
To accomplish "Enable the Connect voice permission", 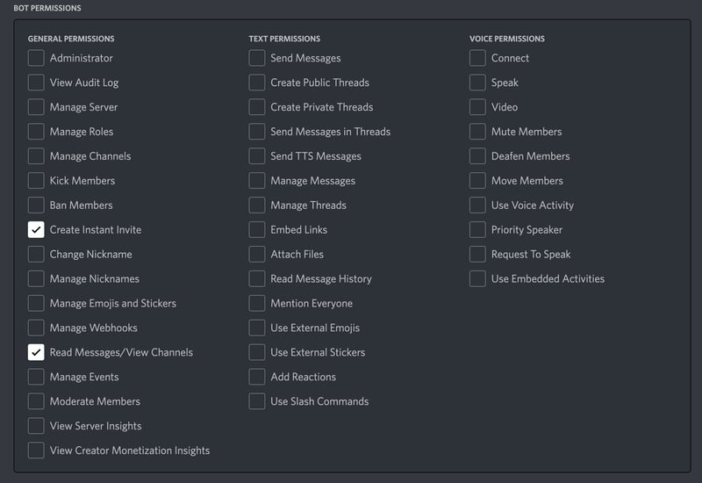I will (477, 58).
